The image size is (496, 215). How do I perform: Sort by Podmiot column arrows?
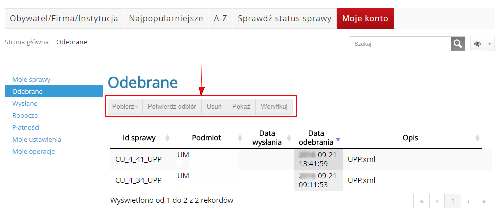click(x=240, y=138)
